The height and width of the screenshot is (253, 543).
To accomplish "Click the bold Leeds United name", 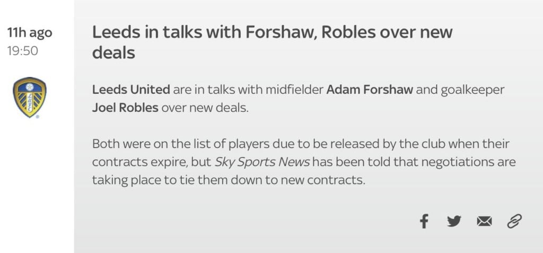I will 131,90.
